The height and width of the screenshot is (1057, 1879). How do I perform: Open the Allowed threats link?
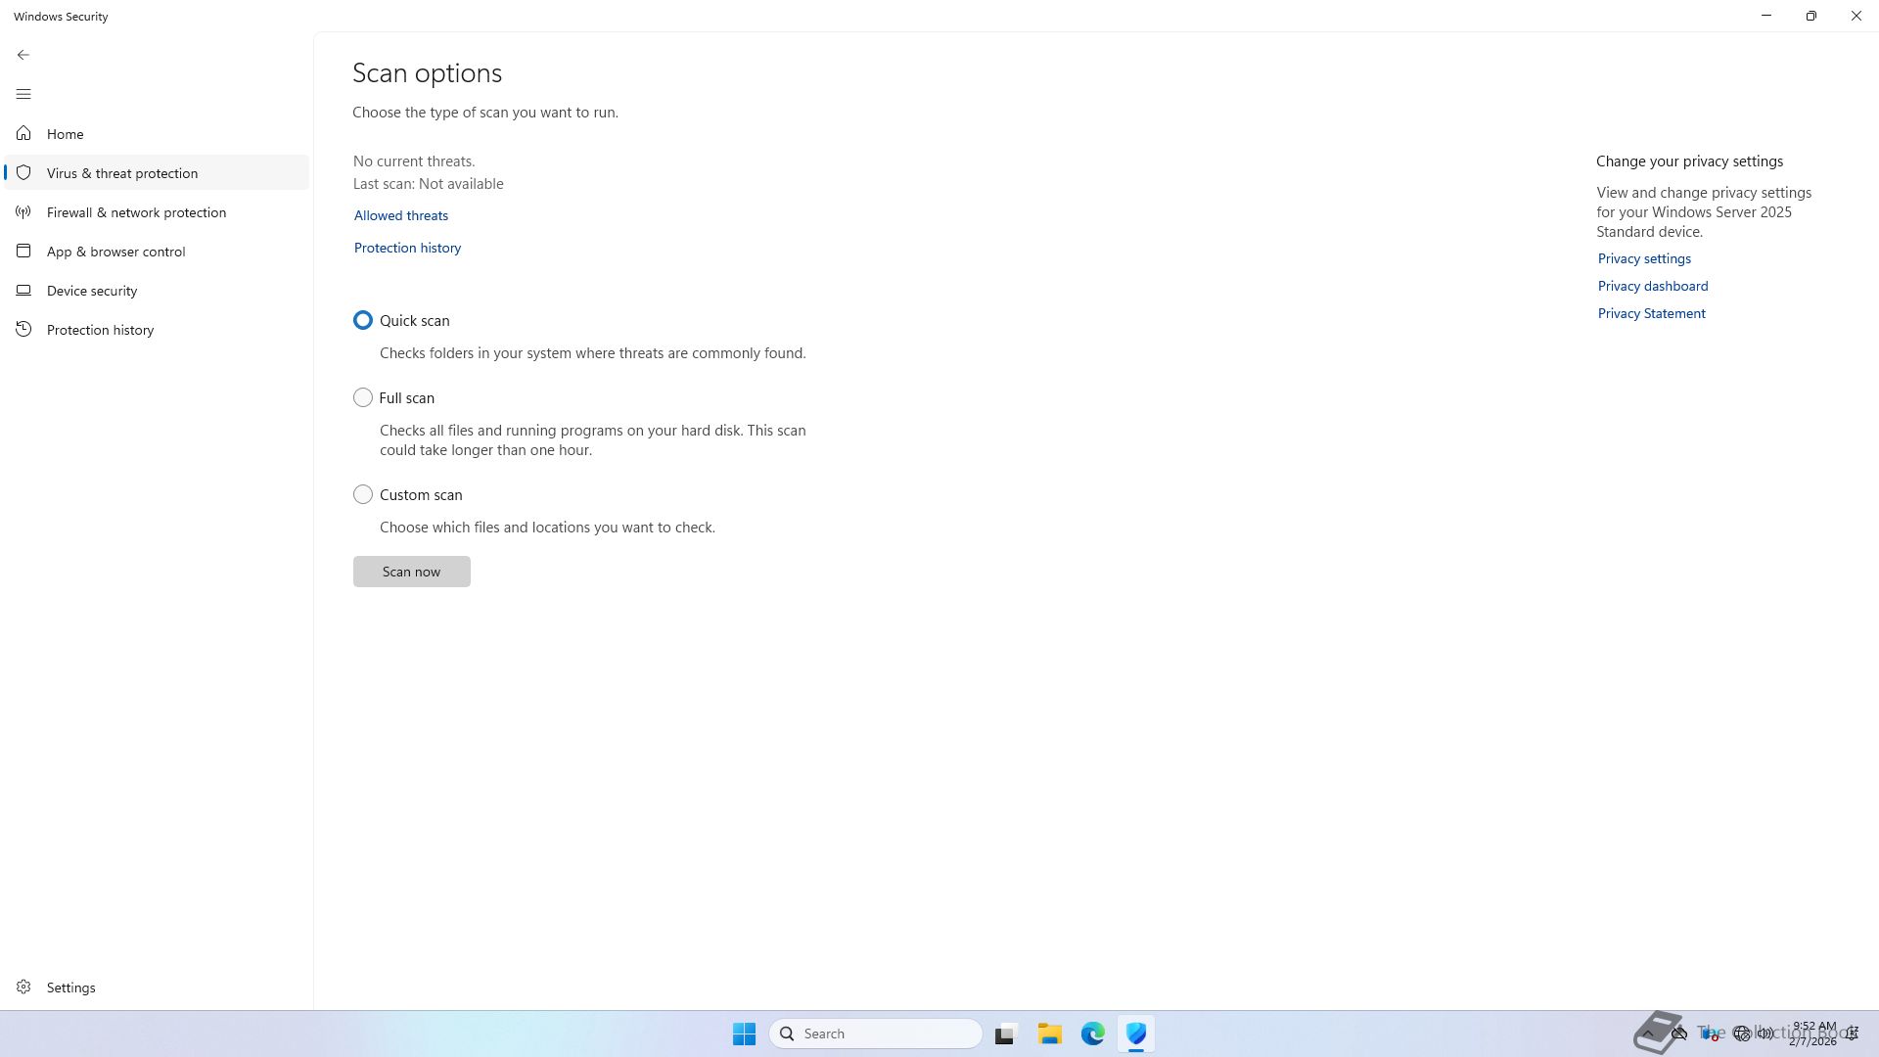pyautogui.click(x=400, y=215)
